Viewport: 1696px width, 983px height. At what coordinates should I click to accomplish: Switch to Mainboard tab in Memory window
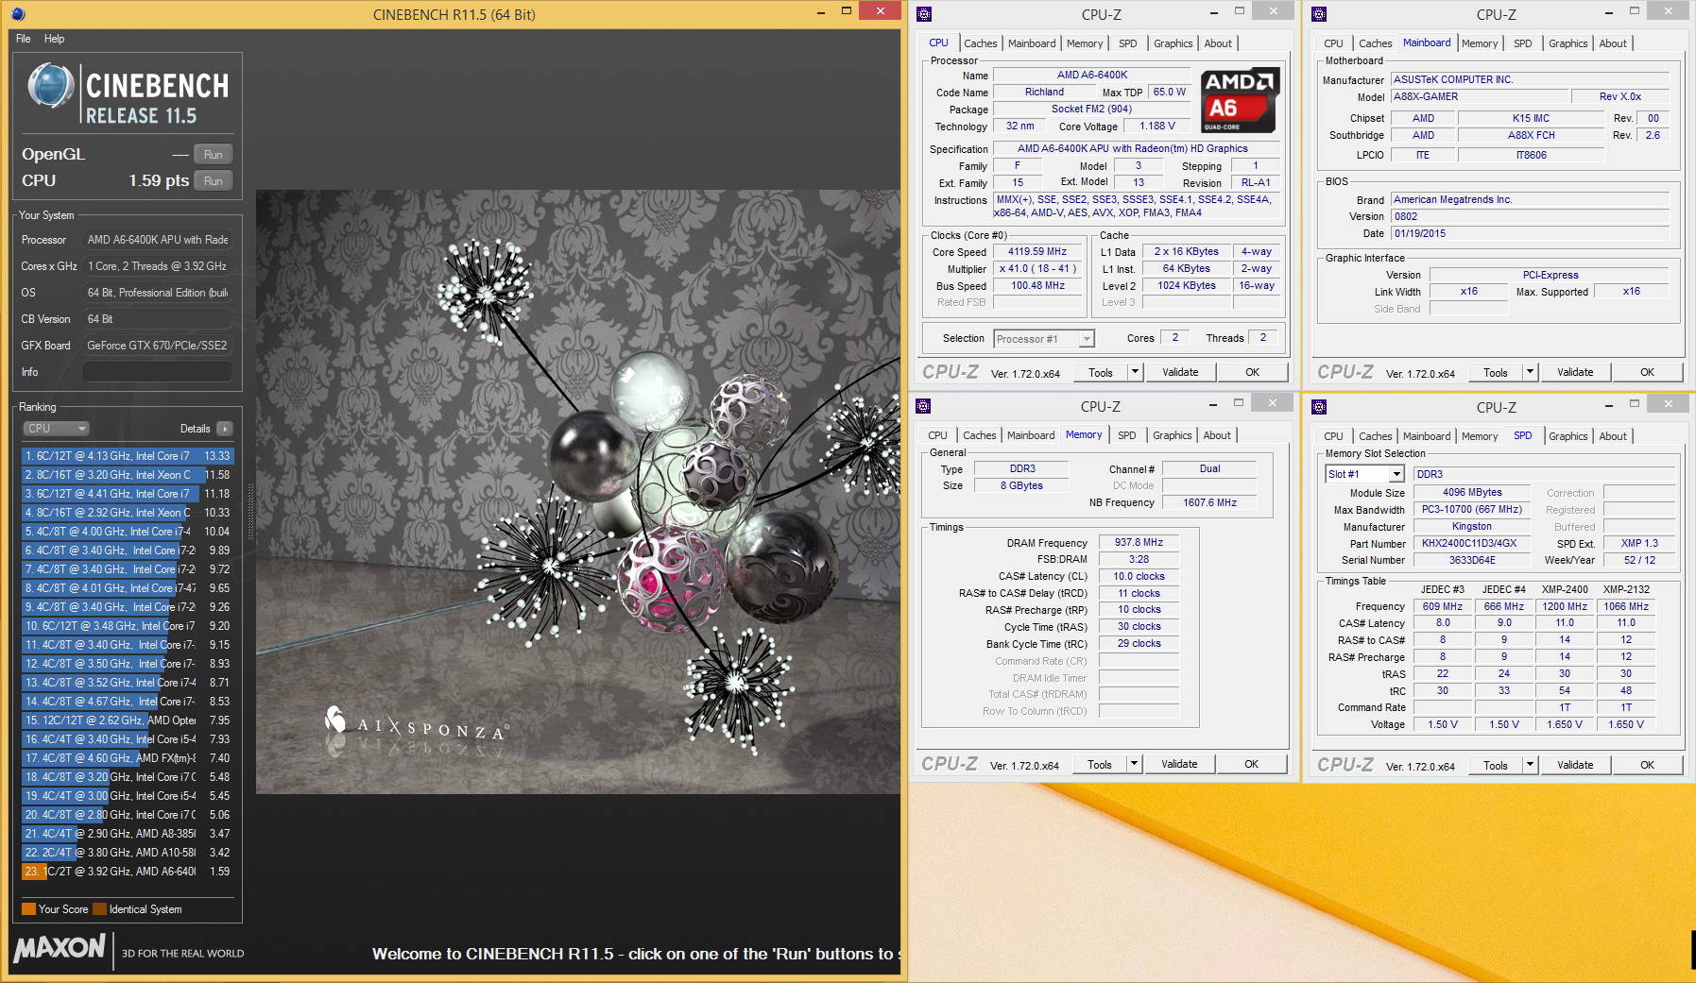[1031, 435]
